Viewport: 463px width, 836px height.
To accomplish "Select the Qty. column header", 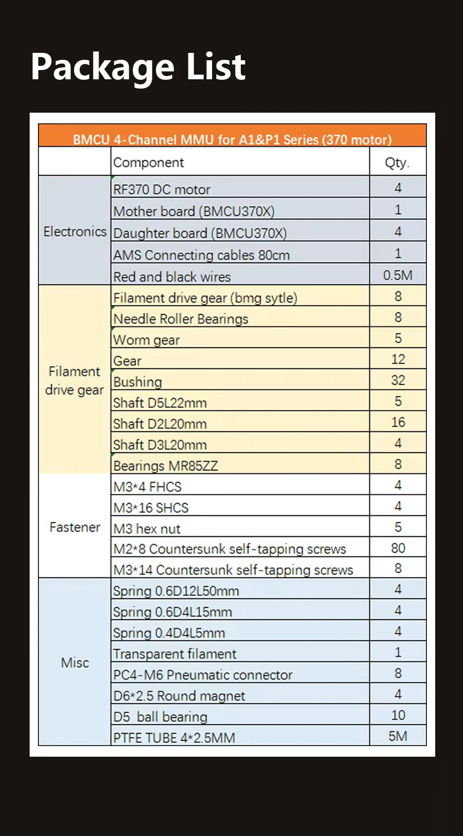I will [397, 162].
